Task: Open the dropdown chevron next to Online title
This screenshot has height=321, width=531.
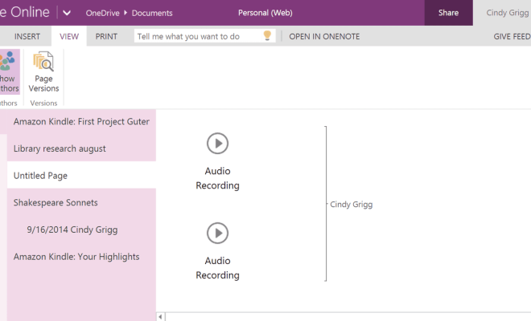Action: (67, 13)
